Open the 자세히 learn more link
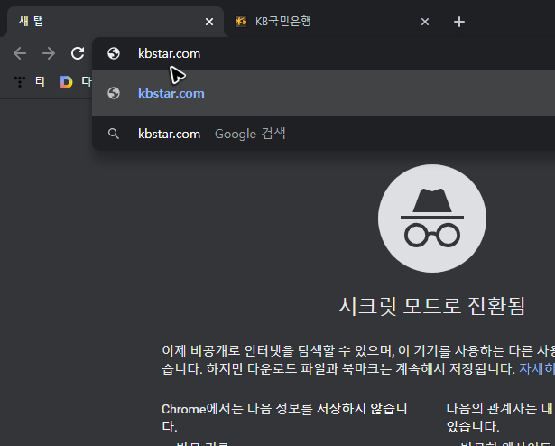Viewport: 555px width, 446px height. click(x=537, y=368)
